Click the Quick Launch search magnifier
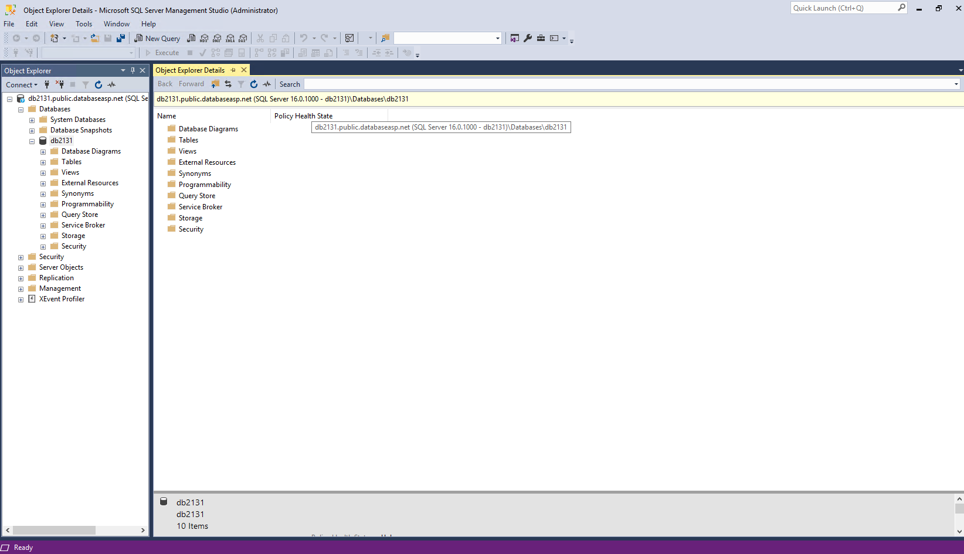The width and height of the screenshot is (964, 554). (x=901, y=8)
